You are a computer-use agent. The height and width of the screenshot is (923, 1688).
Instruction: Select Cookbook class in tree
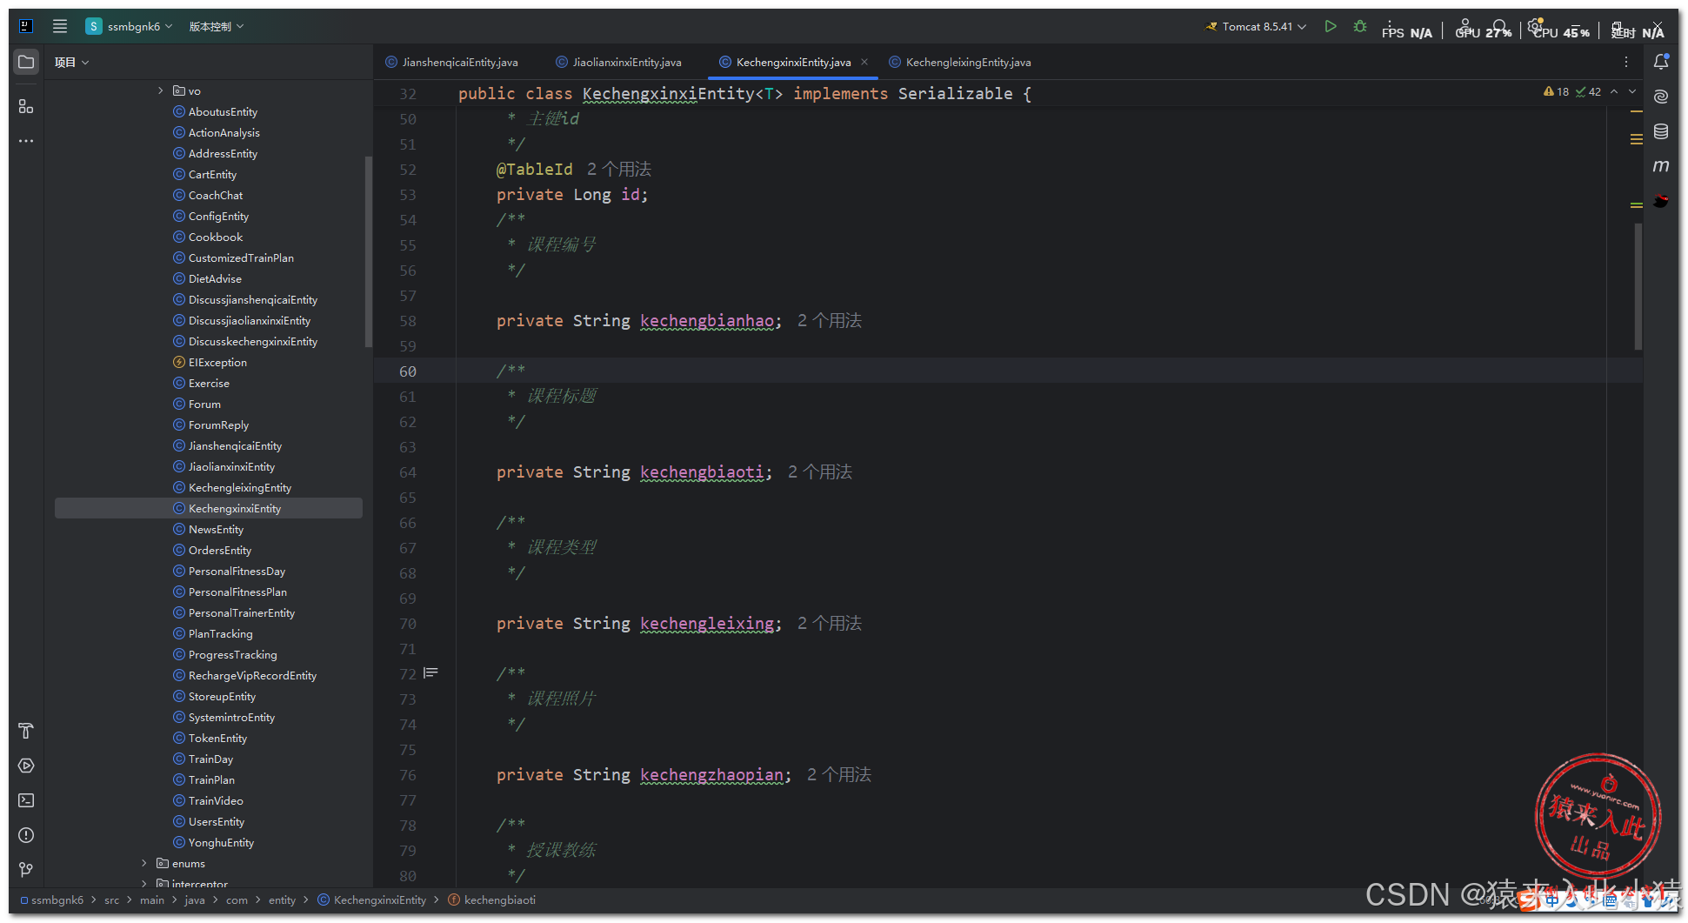tap(216, 237)
